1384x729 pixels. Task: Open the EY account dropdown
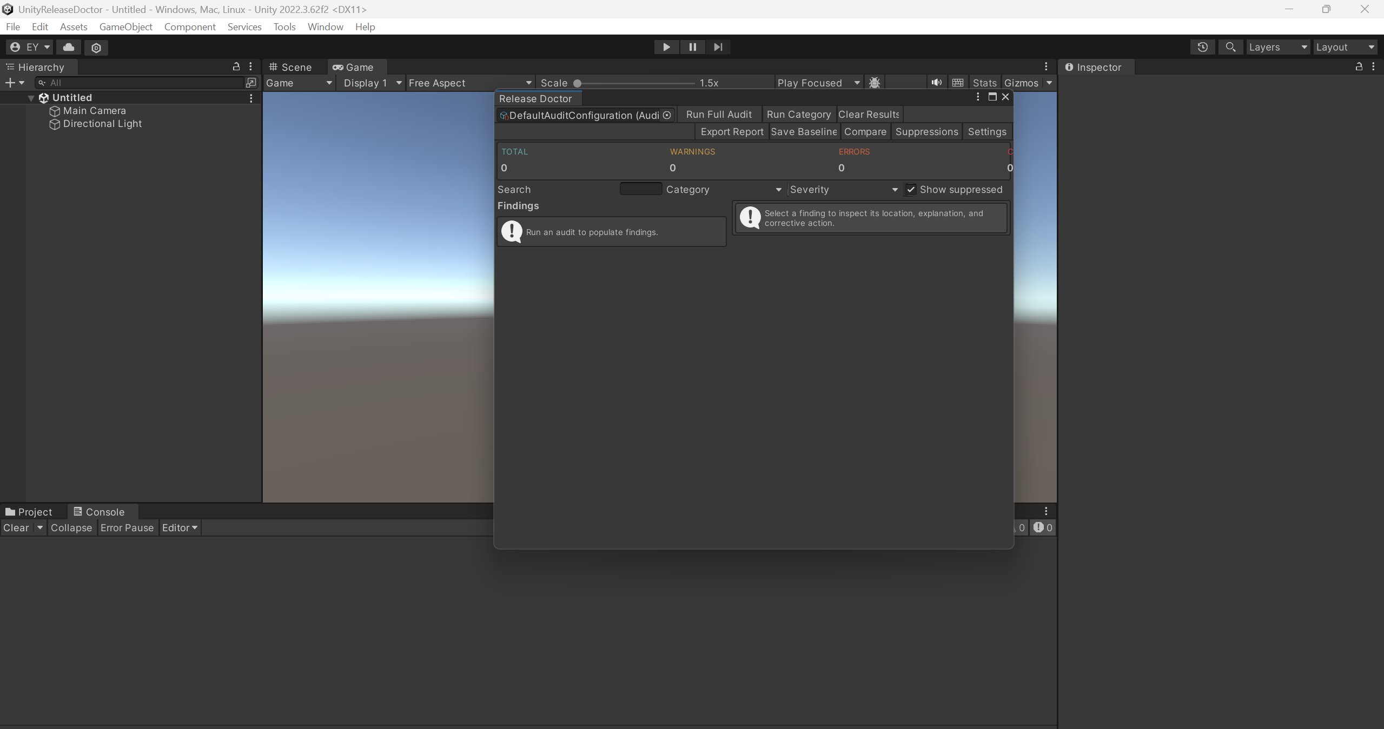(x=30, y=47)
